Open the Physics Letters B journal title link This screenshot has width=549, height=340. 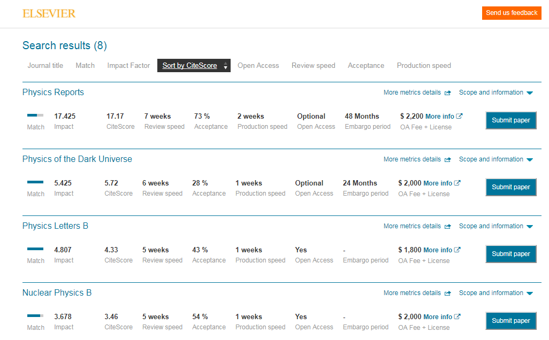tap(55, 226)
